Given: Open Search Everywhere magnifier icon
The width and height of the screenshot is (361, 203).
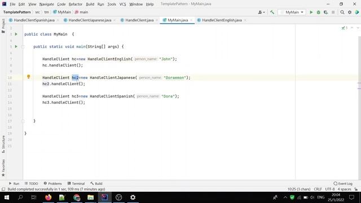Looking at the screenshot, I should (342, 12).
